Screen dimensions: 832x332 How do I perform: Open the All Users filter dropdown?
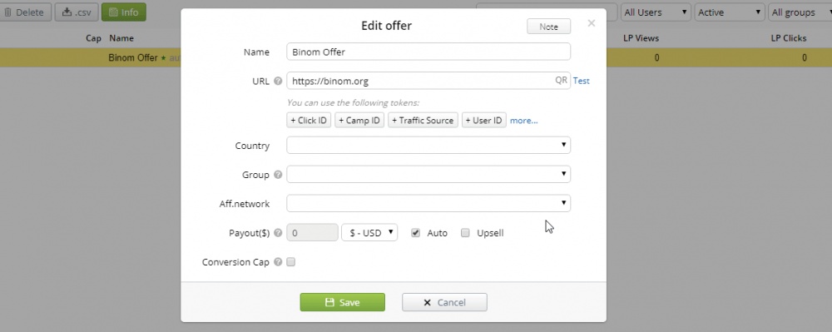(656, 12)
